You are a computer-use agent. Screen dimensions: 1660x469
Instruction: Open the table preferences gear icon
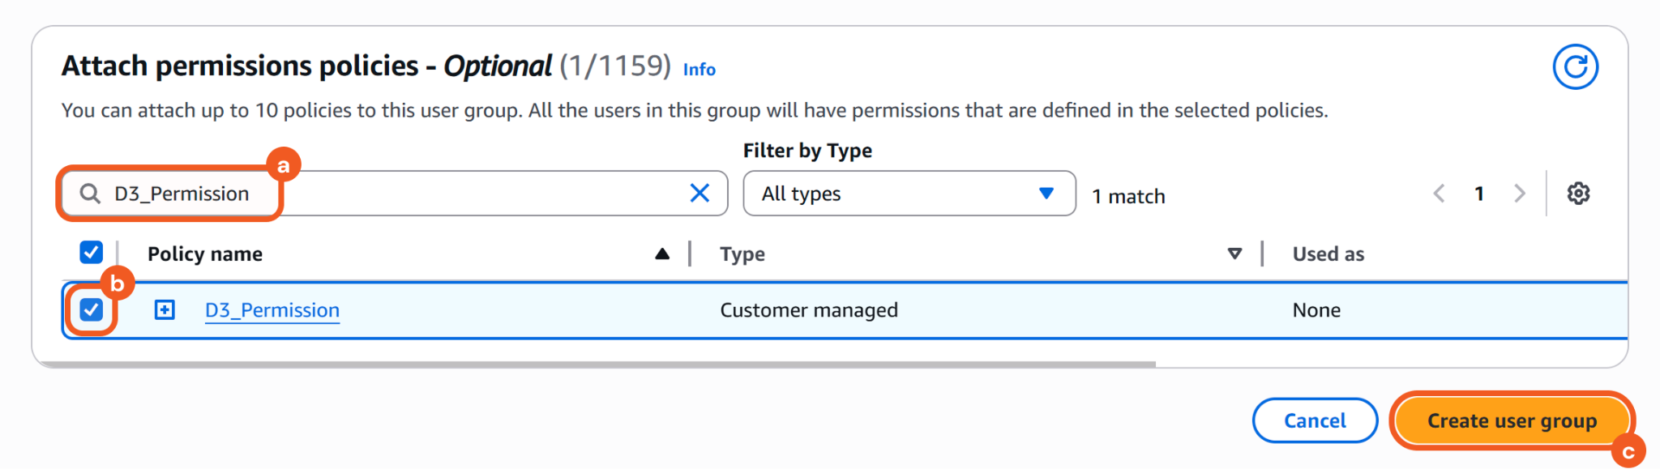point(1577,194)
